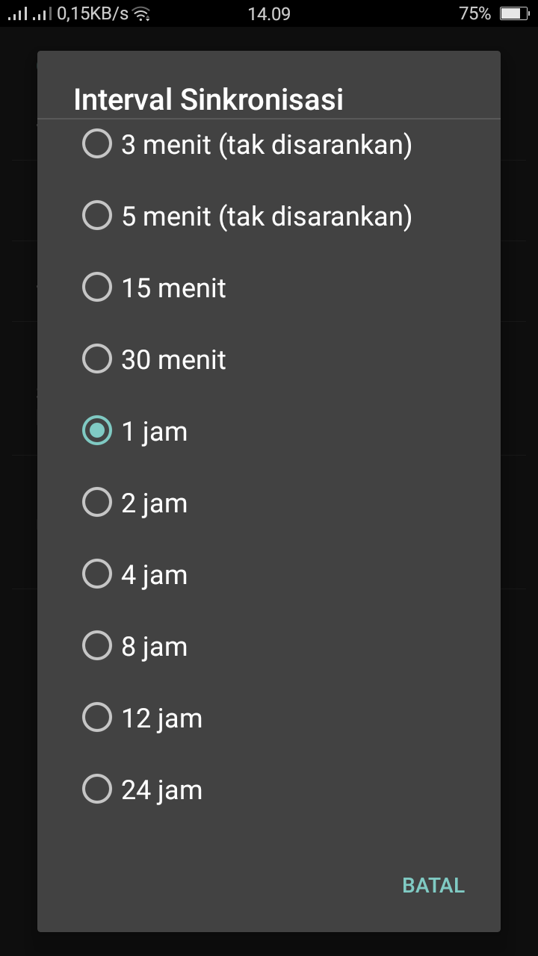This screenshot has width=538, height=956.
Task: Select the 8 jam radio button
Action: click(x=96, y=645)
